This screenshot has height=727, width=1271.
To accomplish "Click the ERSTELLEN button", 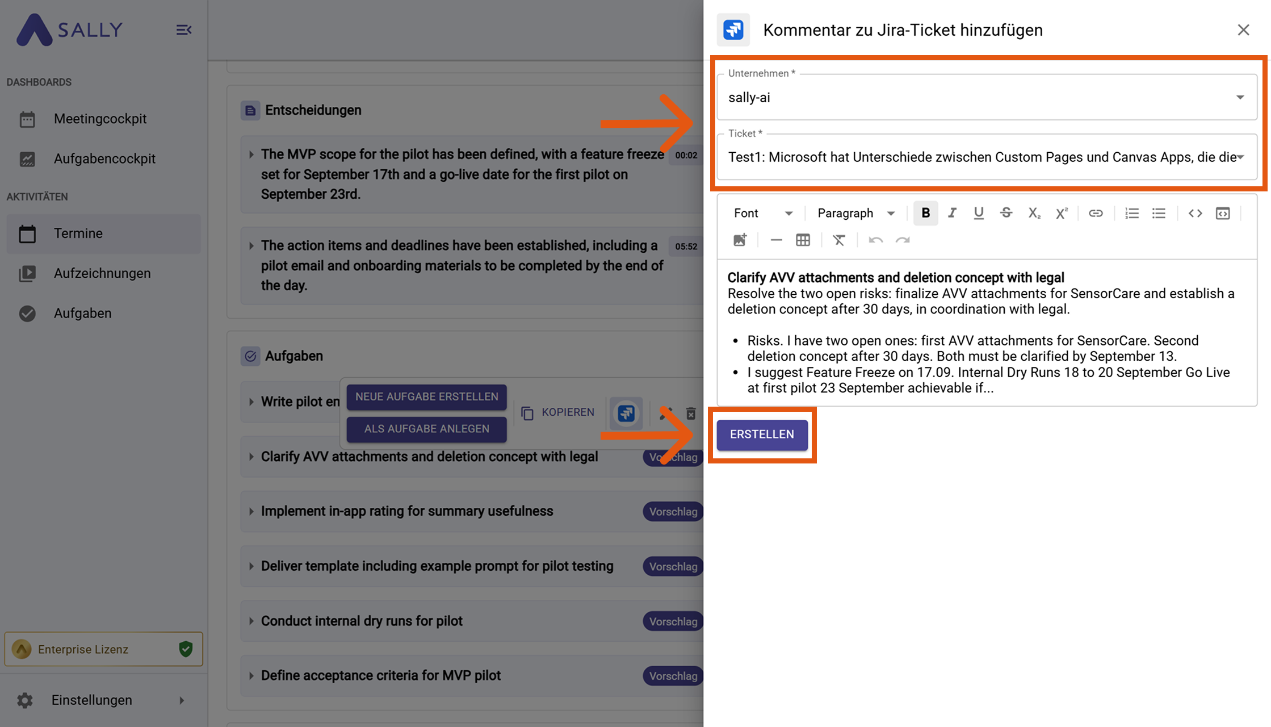I will [762, 434].
